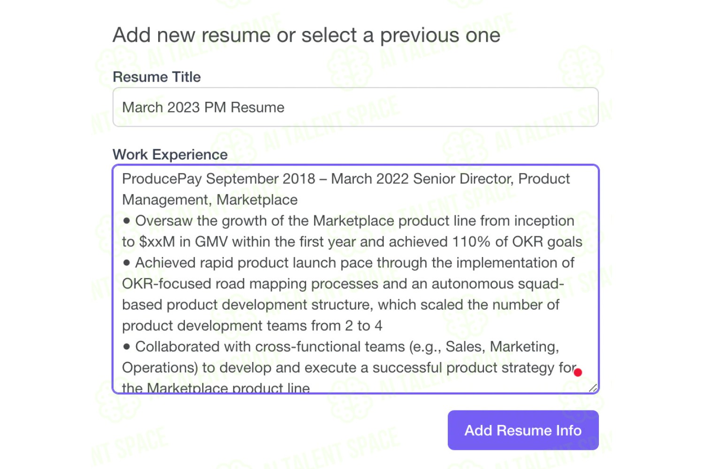Click the bullet before 'Achieved rapid product'

[126, 263]
